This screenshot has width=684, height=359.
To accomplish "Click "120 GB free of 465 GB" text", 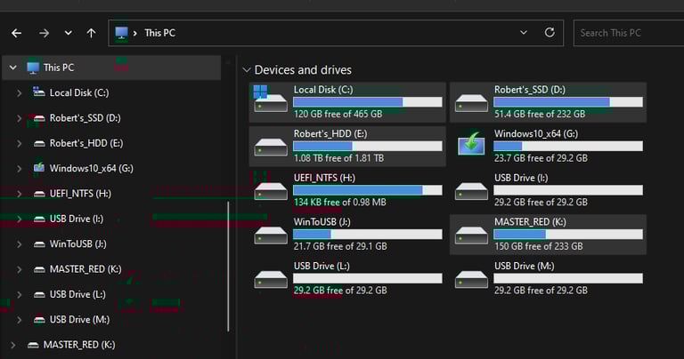I will coord(338,114).
